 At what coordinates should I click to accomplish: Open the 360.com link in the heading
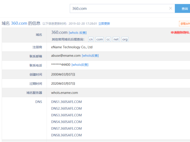(x=19, y=23)
